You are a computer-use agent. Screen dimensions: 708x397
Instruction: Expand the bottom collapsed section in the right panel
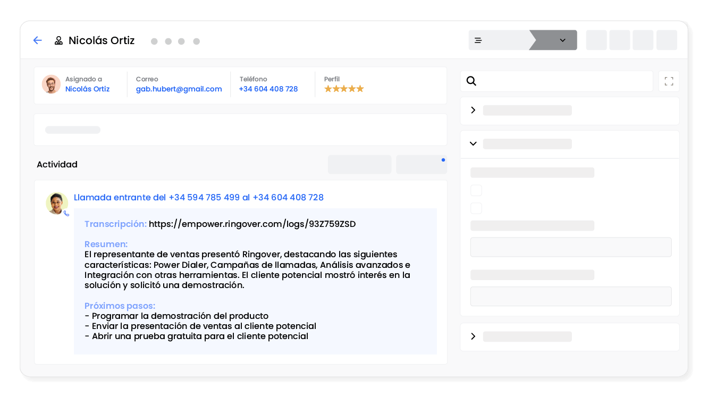[x=473, y=336]
